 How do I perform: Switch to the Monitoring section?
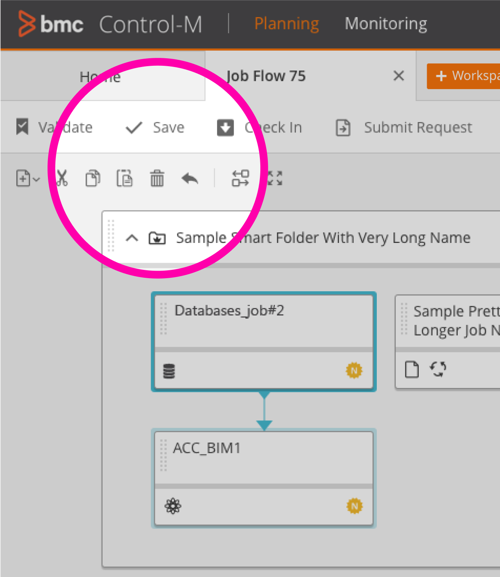[x=386, y=24]
